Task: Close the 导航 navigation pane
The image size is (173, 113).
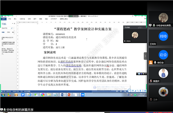Action: point(14,24)
